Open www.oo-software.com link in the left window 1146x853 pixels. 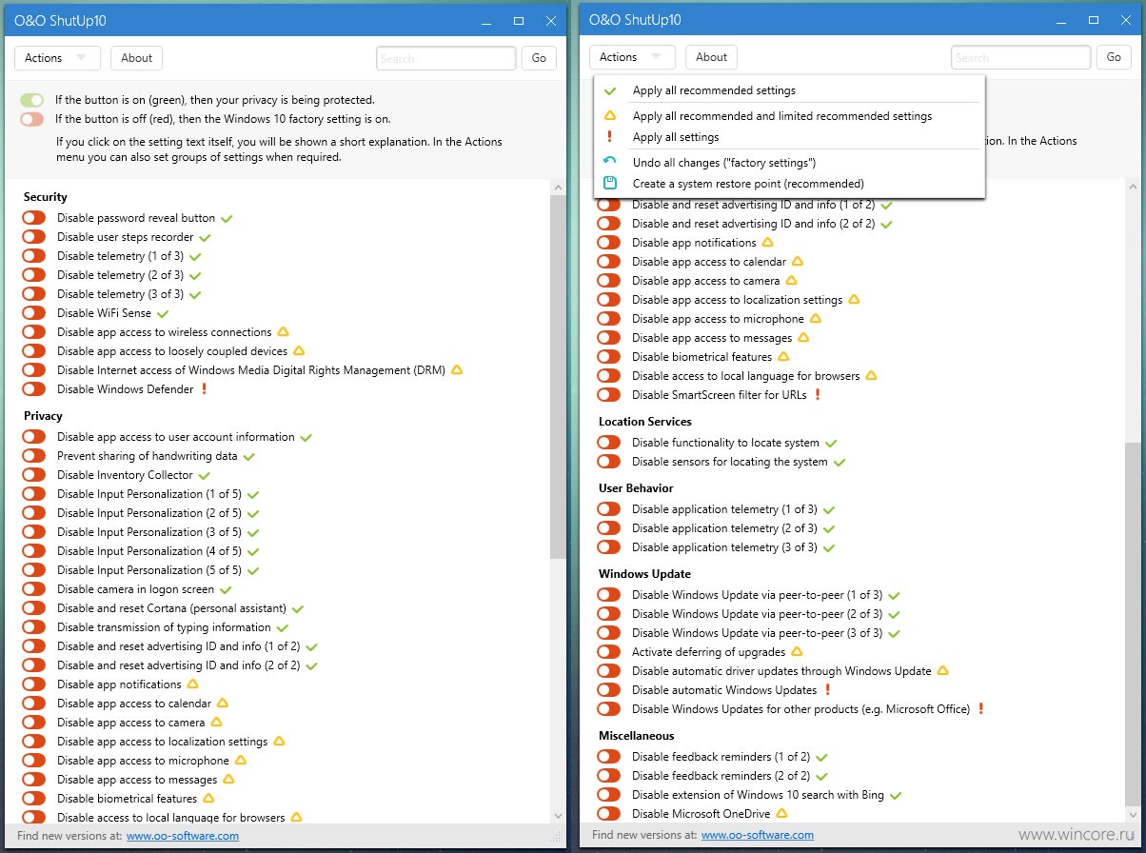(183, 836)
